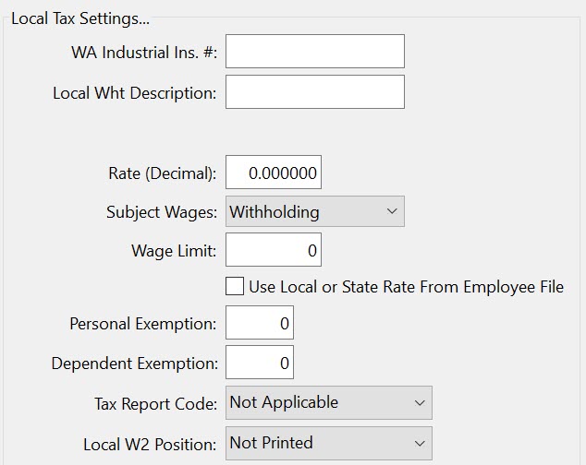
Task: Open the Local W2 Position dropdown
Action: [328, 443]
